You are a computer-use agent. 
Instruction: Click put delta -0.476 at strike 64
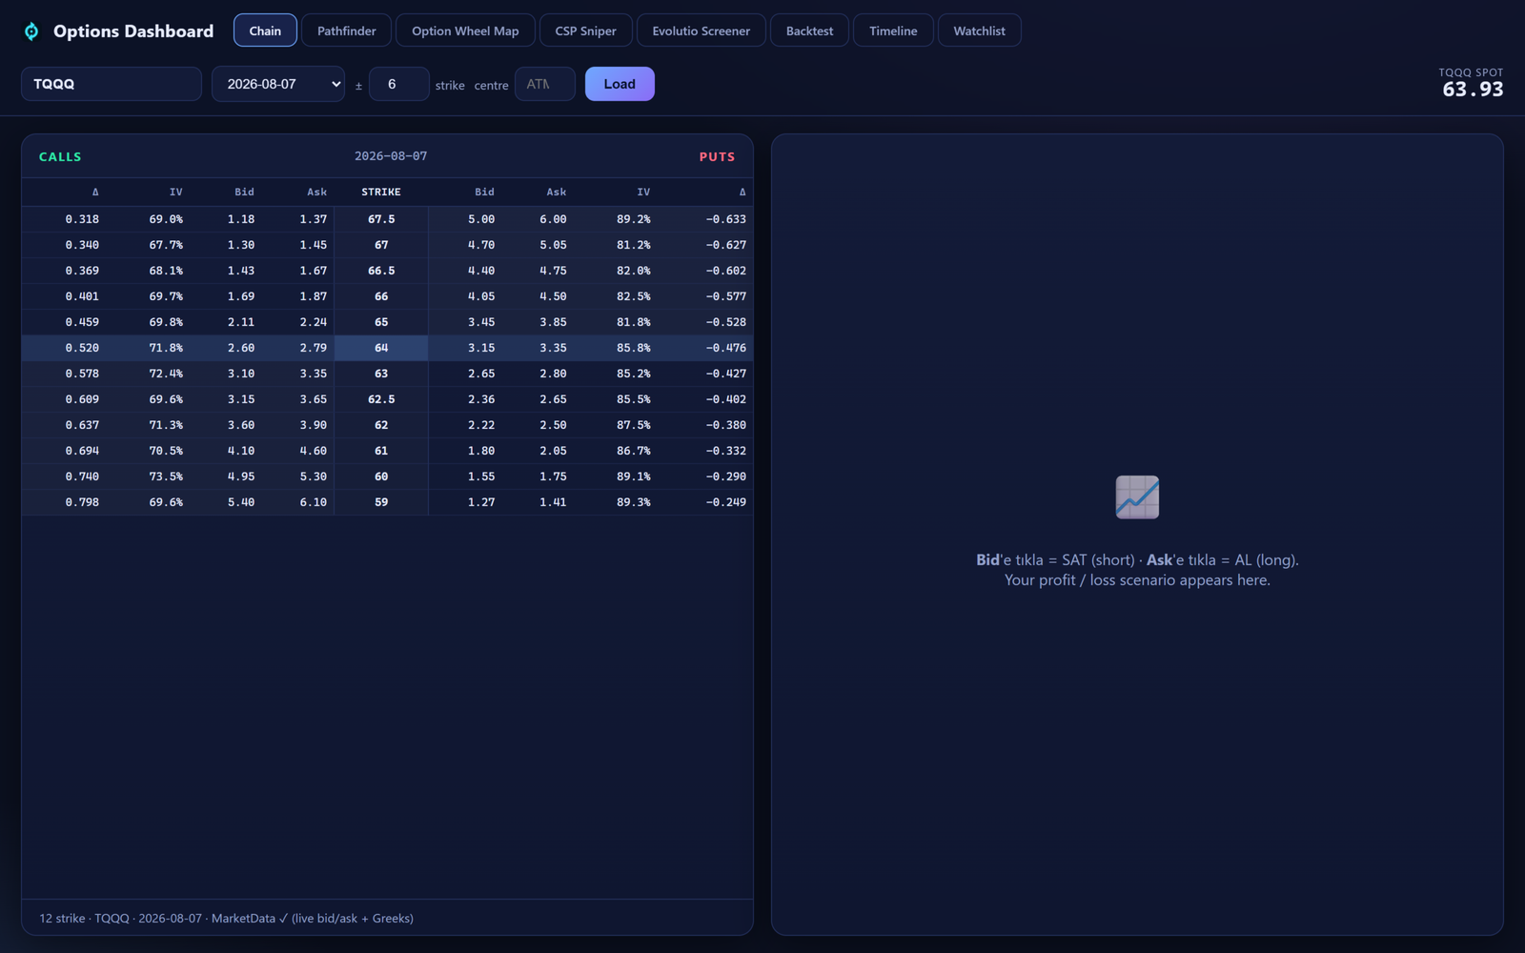tap(726, 348)
